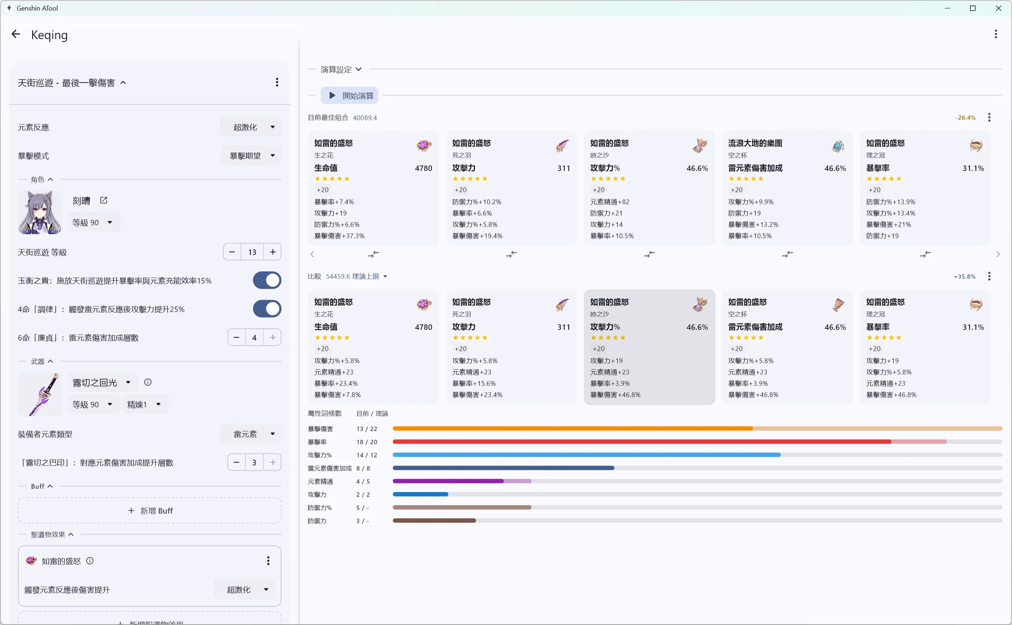This screenshot has width=1012, height=625.
Task: Click Keqing character portrait thumbnail
Action: (x=40, y=212)
